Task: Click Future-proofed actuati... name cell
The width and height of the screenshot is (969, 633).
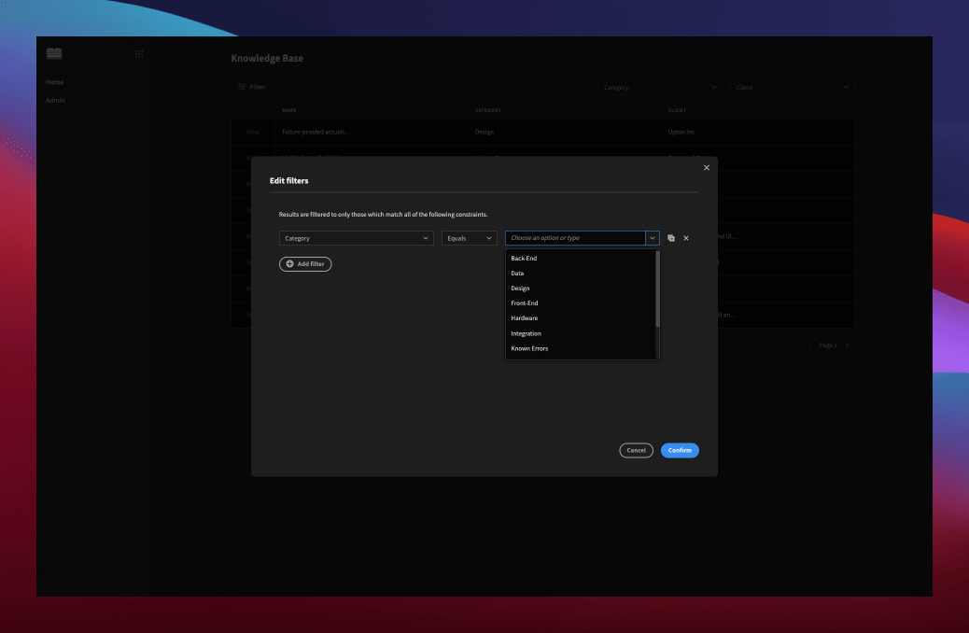Action: (x=316, y=132)
